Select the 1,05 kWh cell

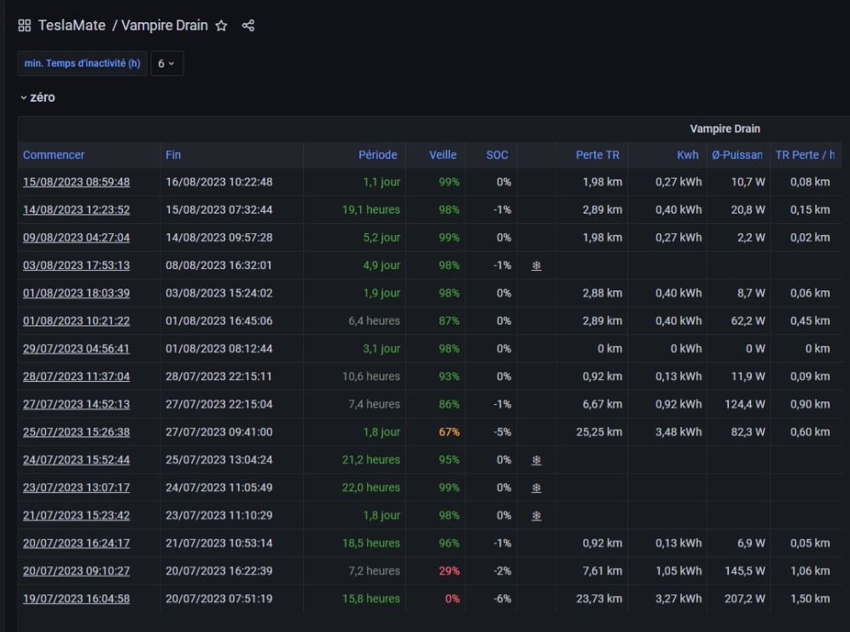(x=678, y=571)
